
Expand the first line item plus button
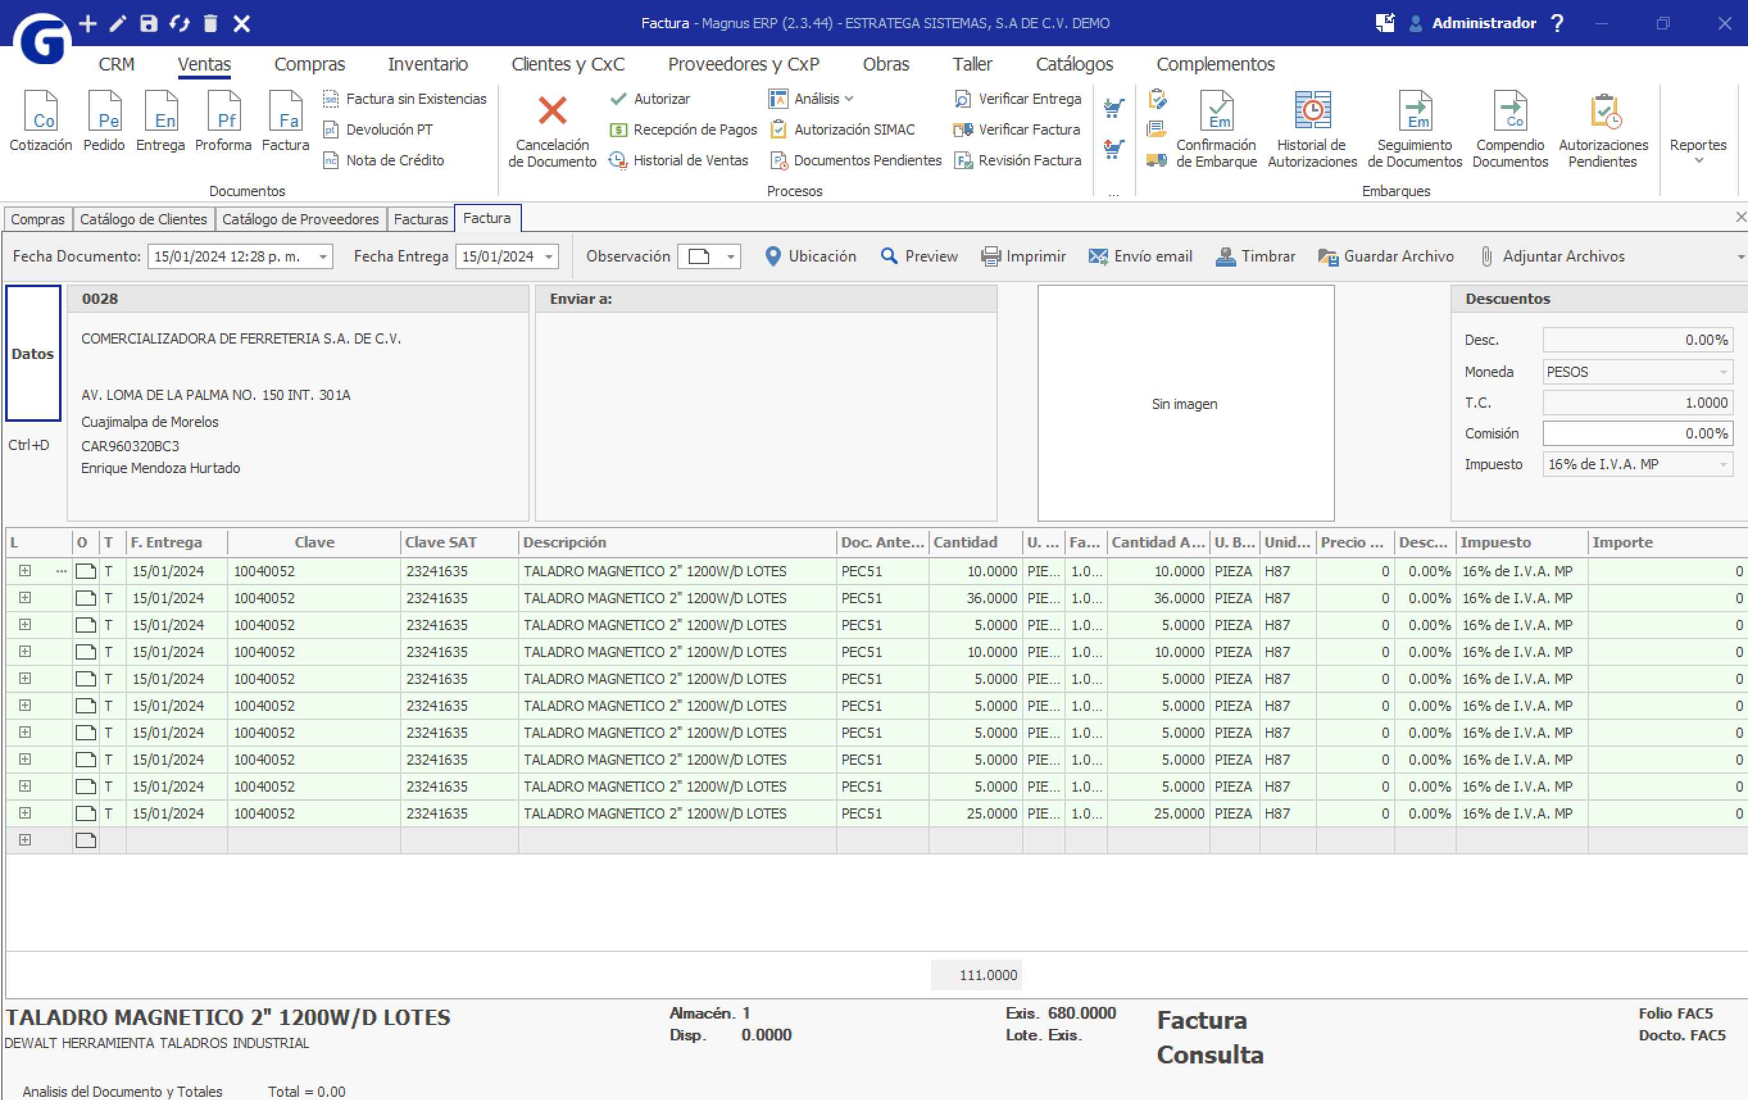tap(24, 571)
